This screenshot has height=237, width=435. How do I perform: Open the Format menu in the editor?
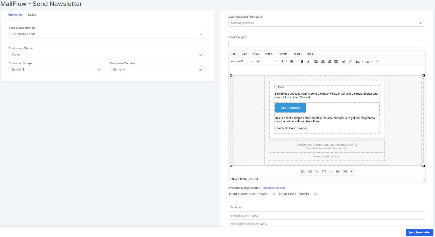click(x=284, y=54)
